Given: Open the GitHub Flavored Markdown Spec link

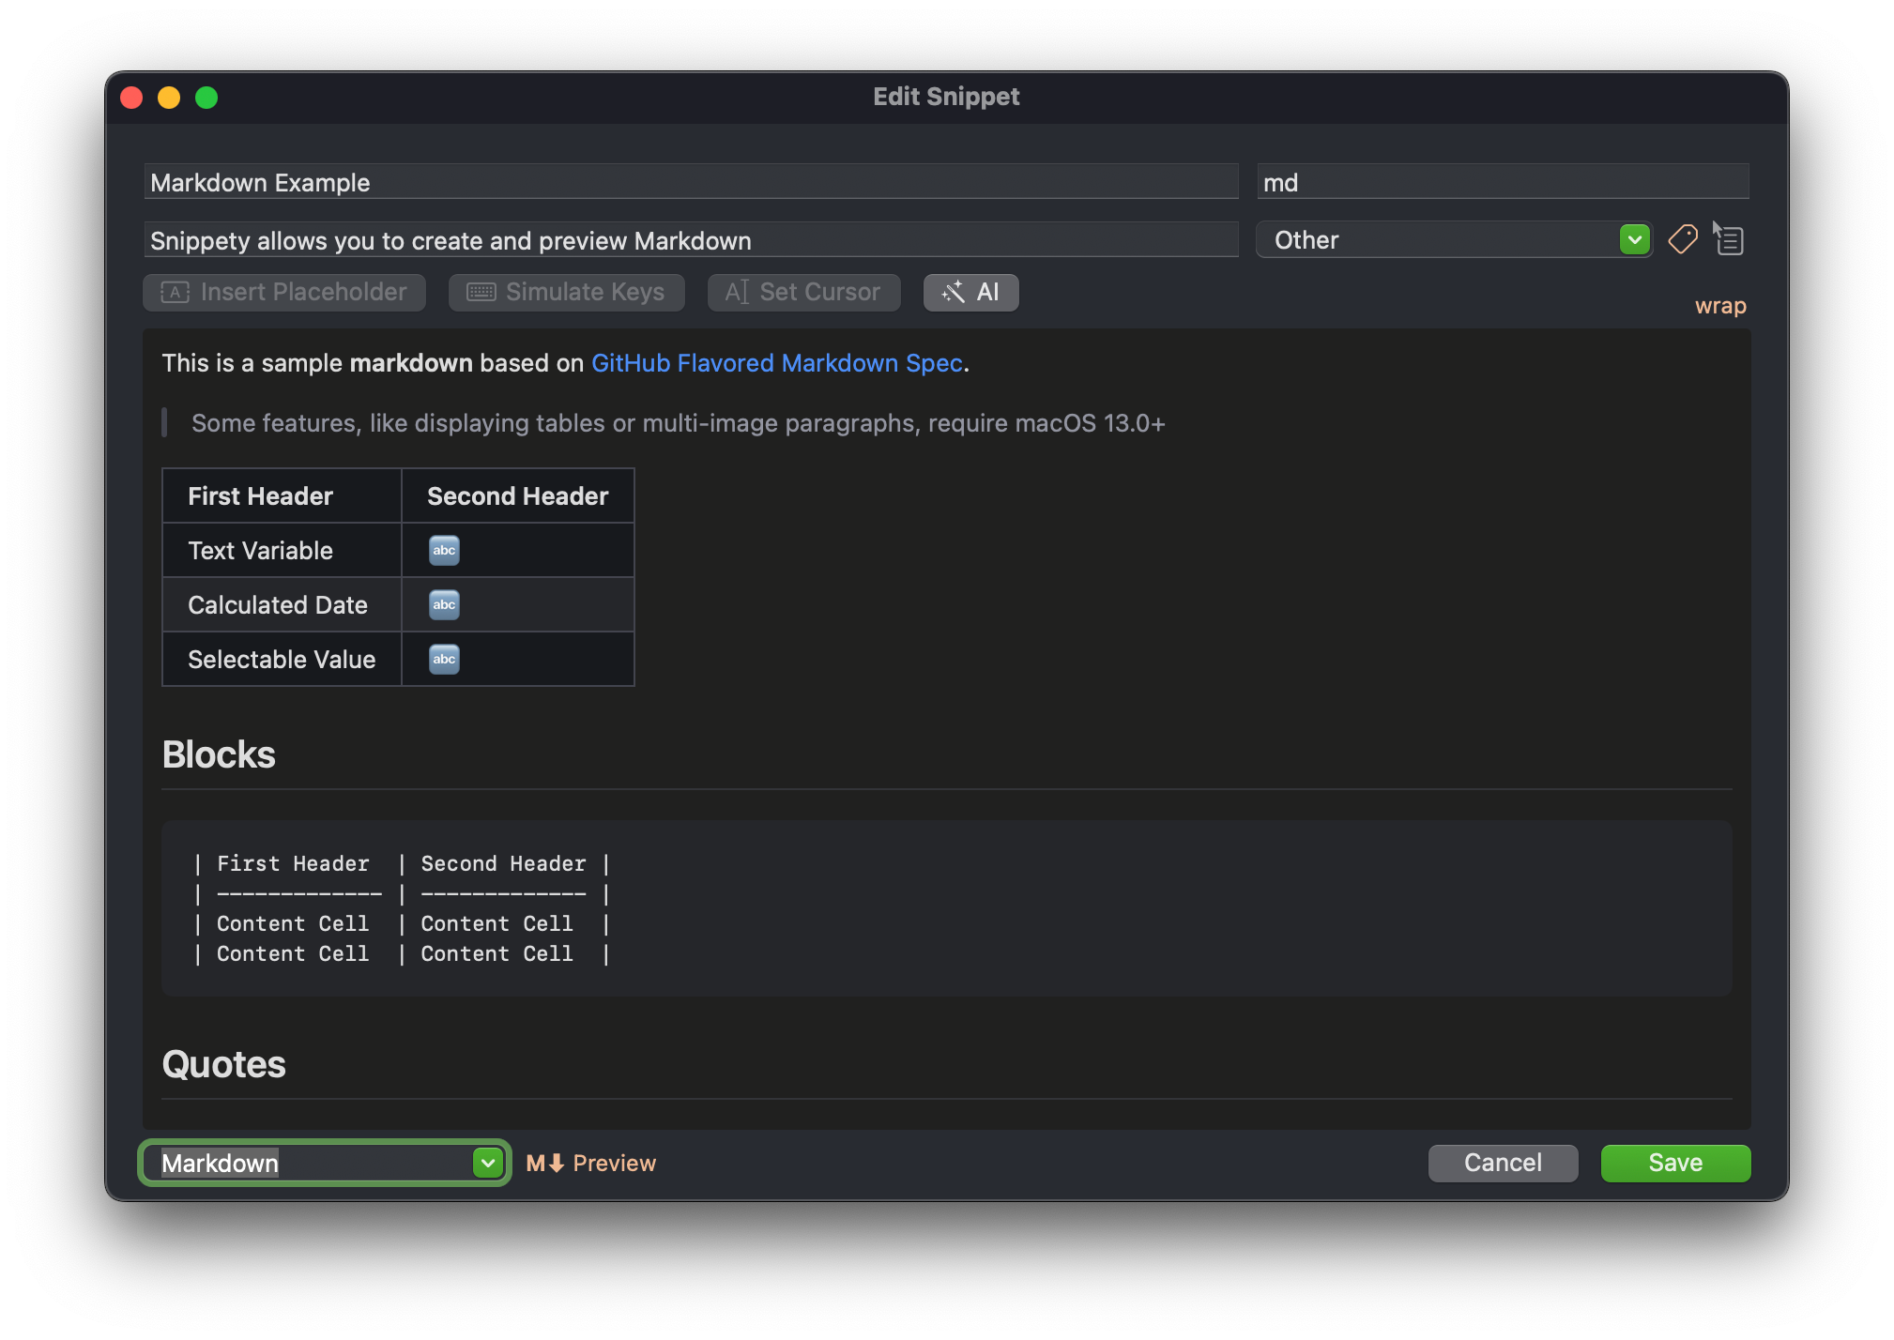Looking at the screenshot, I should point(776,363).
